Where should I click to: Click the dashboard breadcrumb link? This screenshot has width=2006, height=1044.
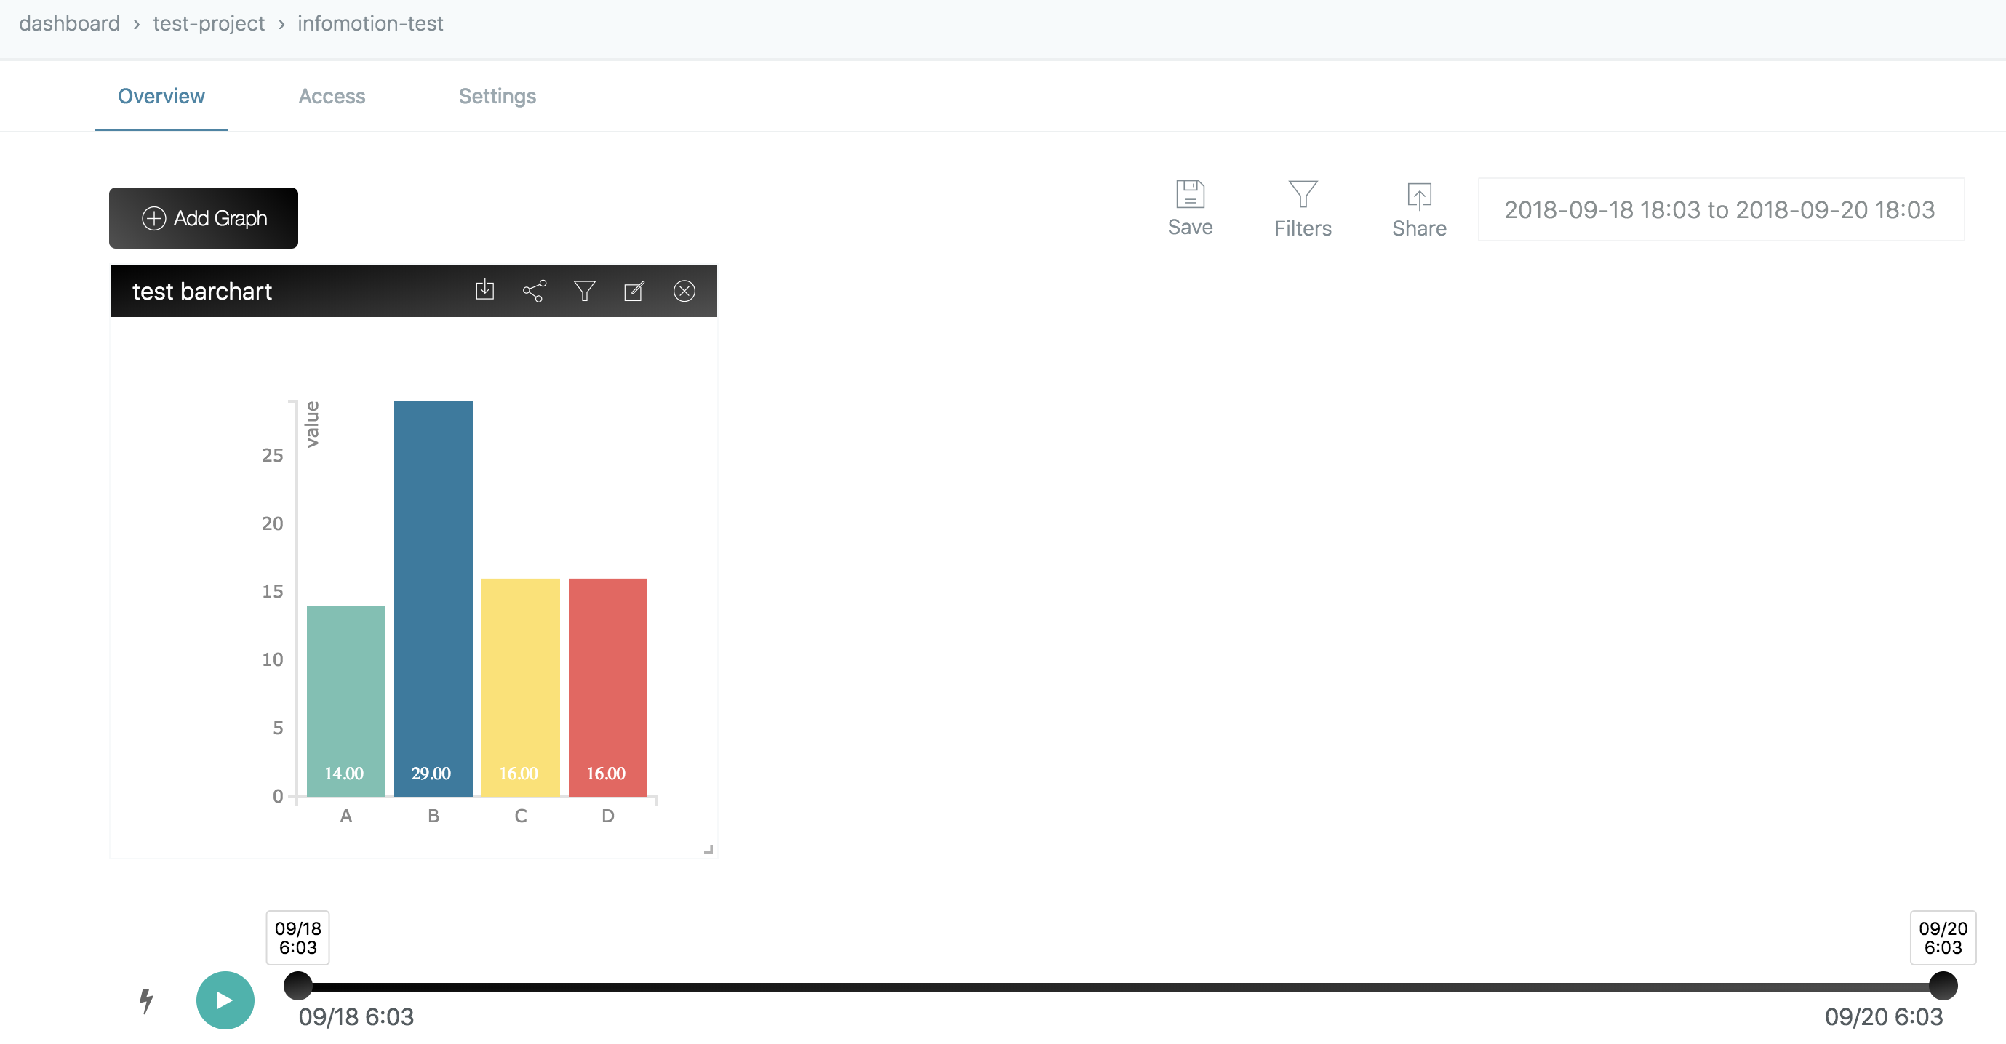pyautogui.click(x=69, y=23)
